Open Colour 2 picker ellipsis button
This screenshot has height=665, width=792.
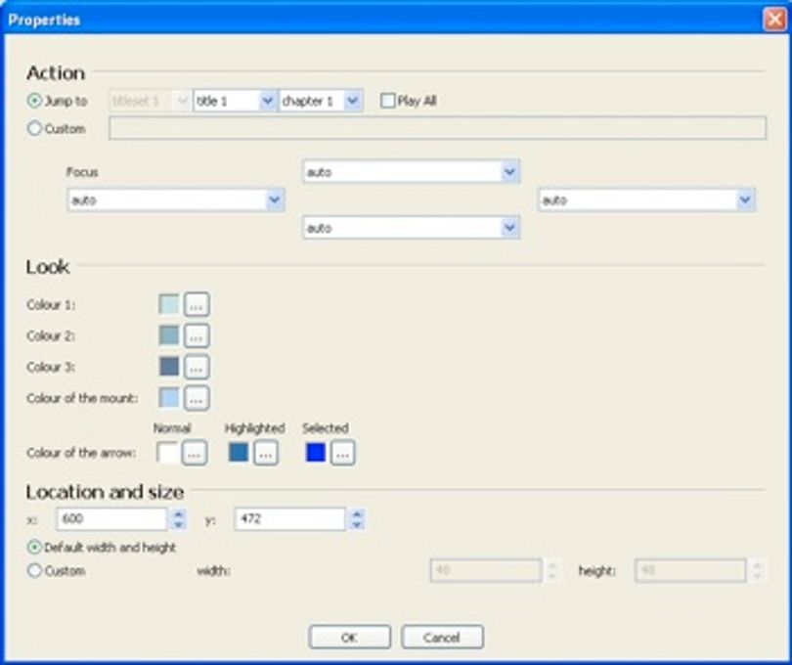click(197, 335)
